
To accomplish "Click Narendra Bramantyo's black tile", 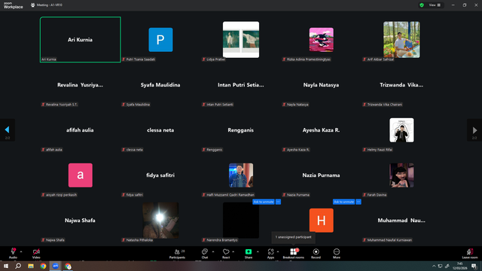I will [241, 221].
